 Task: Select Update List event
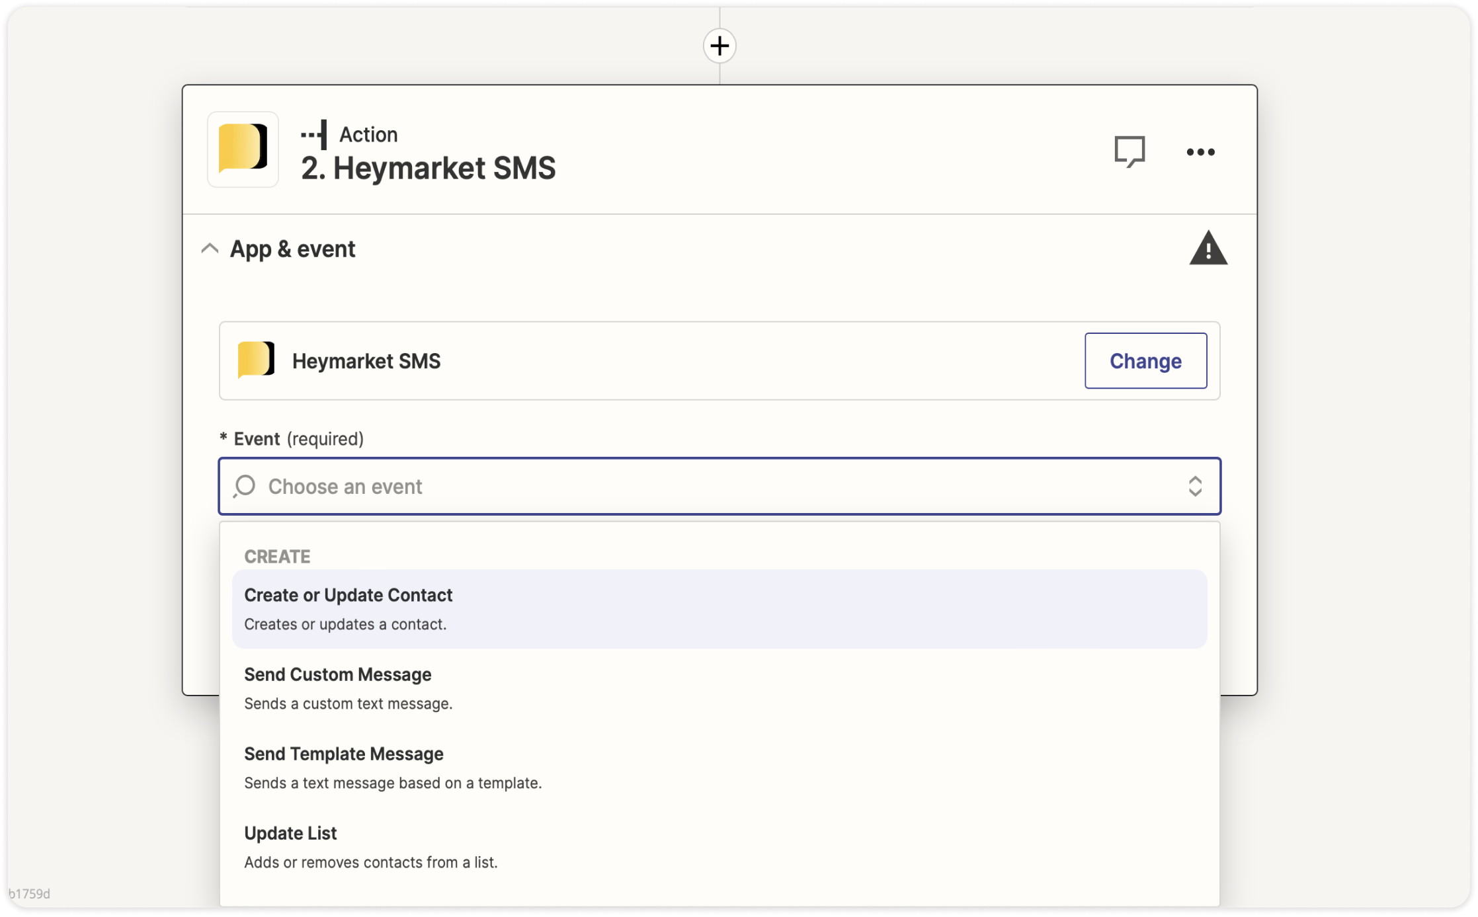pyautogui.click(x=719, y=847)
